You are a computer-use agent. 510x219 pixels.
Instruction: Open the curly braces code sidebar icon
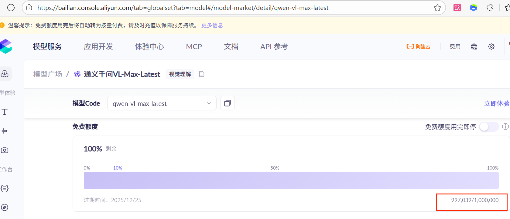click(5, 188)
